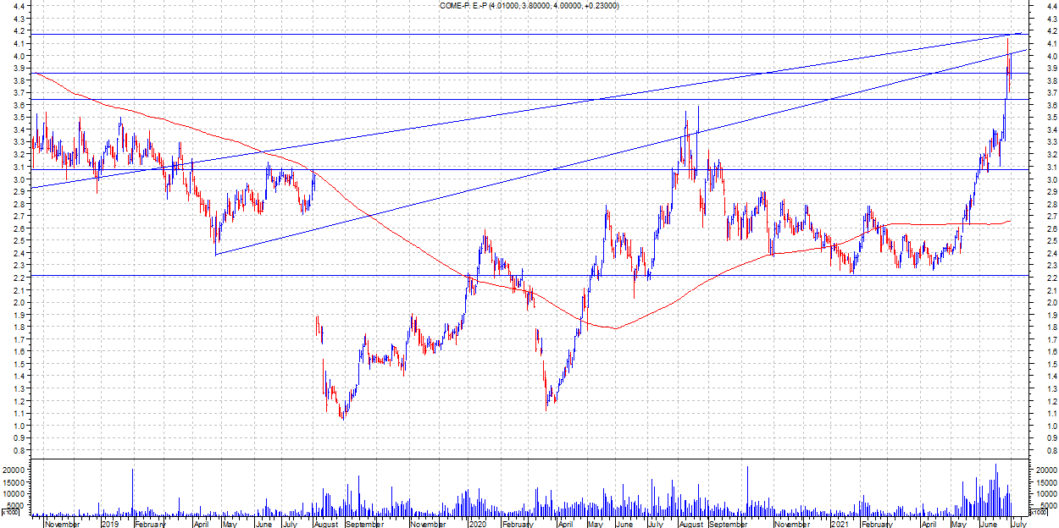
Task: Click 4.4 on the left price axis
Action: click(19, 6)
